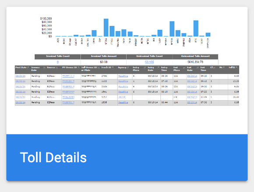This screenshot has width=254, height=192.
Task: Click the Invoiced Tolls Count header
Action: 58,56
